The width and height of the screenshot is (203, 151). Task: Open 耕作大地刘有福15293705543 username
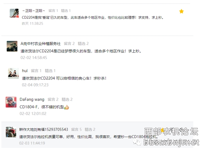(44, 130)
